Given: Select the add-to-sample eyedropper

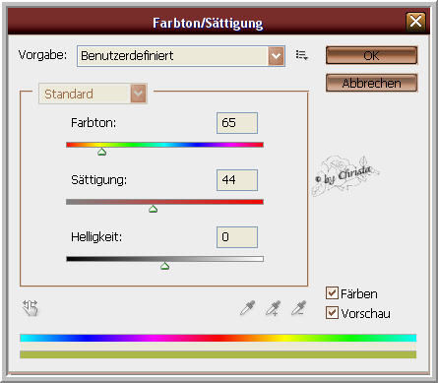Looking at the screenshot, I should [x=273, y=308].
